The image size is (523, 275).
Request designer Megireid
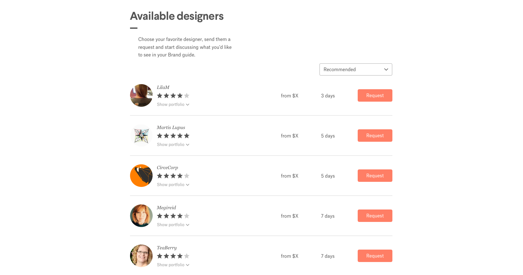pos(375,216)
